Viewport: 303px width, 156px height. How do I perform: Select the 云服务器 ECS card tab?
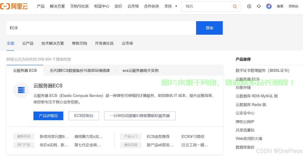point(25,71)
